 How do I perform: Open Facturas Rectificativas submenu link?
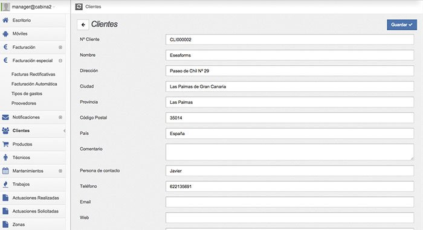tap(33, 74)
